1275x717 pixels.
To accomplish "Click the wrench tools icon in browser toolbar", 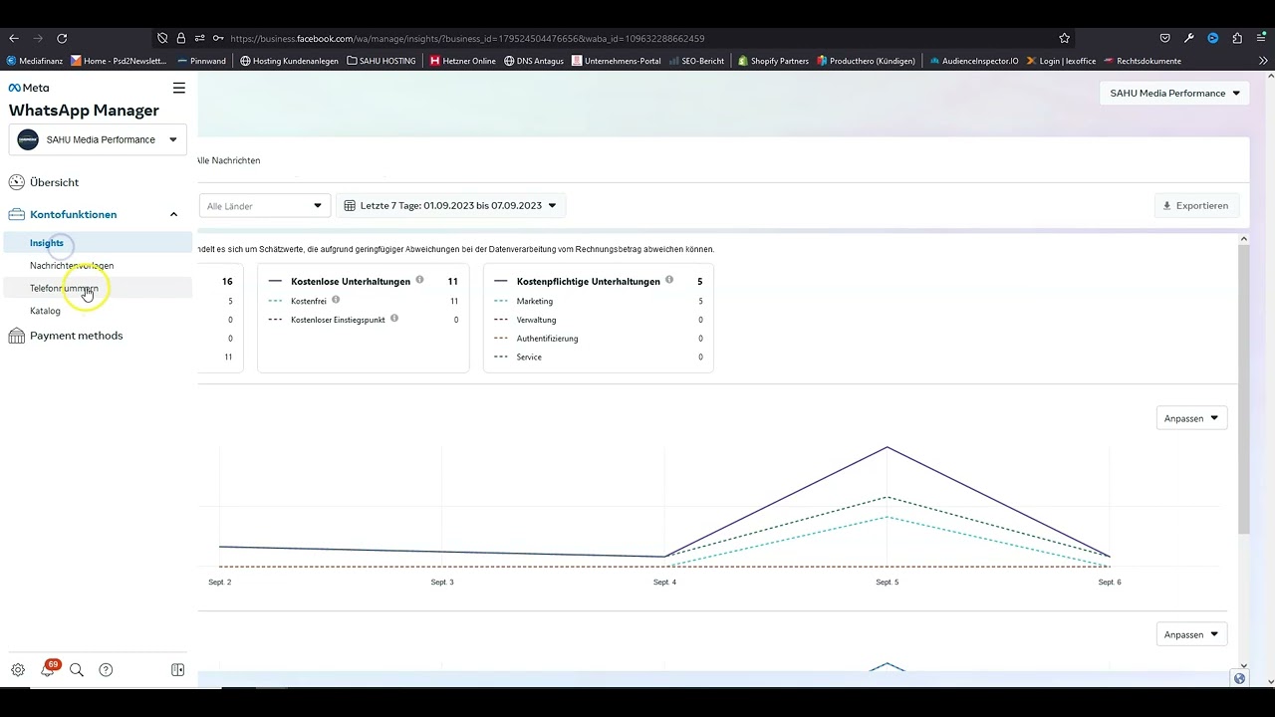I will tap(1189, 38).
